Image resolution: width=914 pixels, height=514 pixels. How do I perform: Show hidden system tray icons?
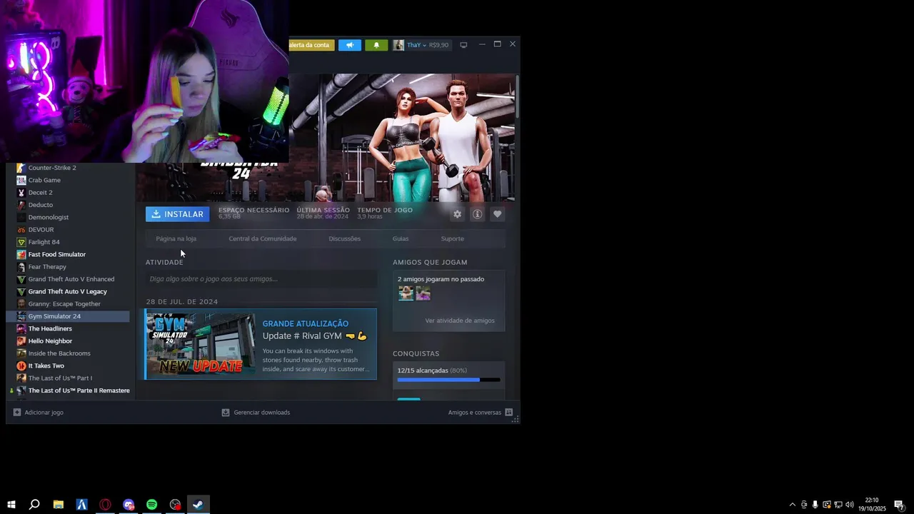(792, 505)
